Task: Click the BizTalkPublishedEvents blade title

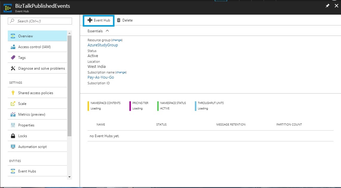Action: (43, 6)
